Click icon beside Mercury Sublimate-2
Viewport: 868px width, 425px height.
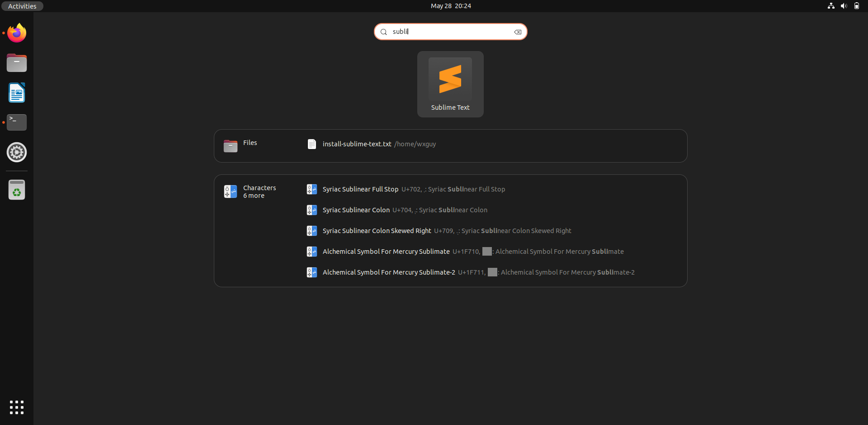[x=312, y=272]
